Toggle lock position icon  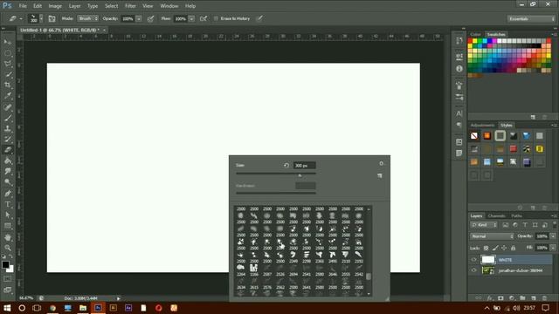[504, 248]
